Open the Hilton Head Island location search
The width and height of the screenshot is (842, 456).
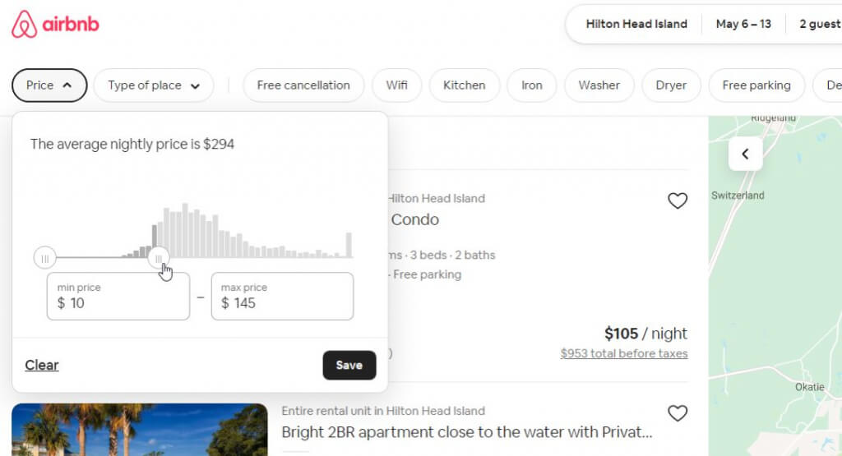pos(636,24)
